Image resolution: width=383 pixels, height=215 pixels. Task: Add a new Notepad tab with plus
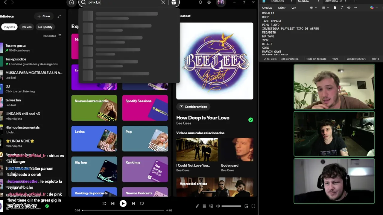point(355,1)
